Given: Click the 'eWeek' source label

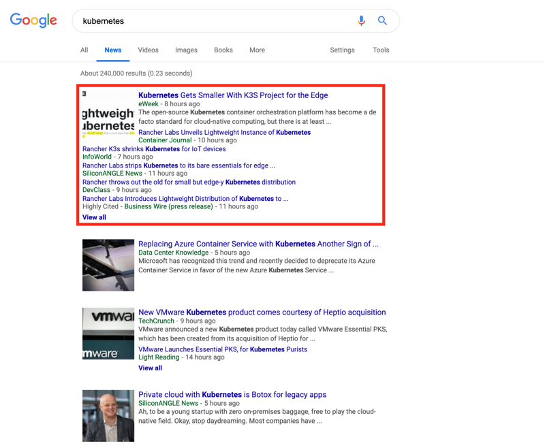Looking at the screenshot, I should coord(149,104).
